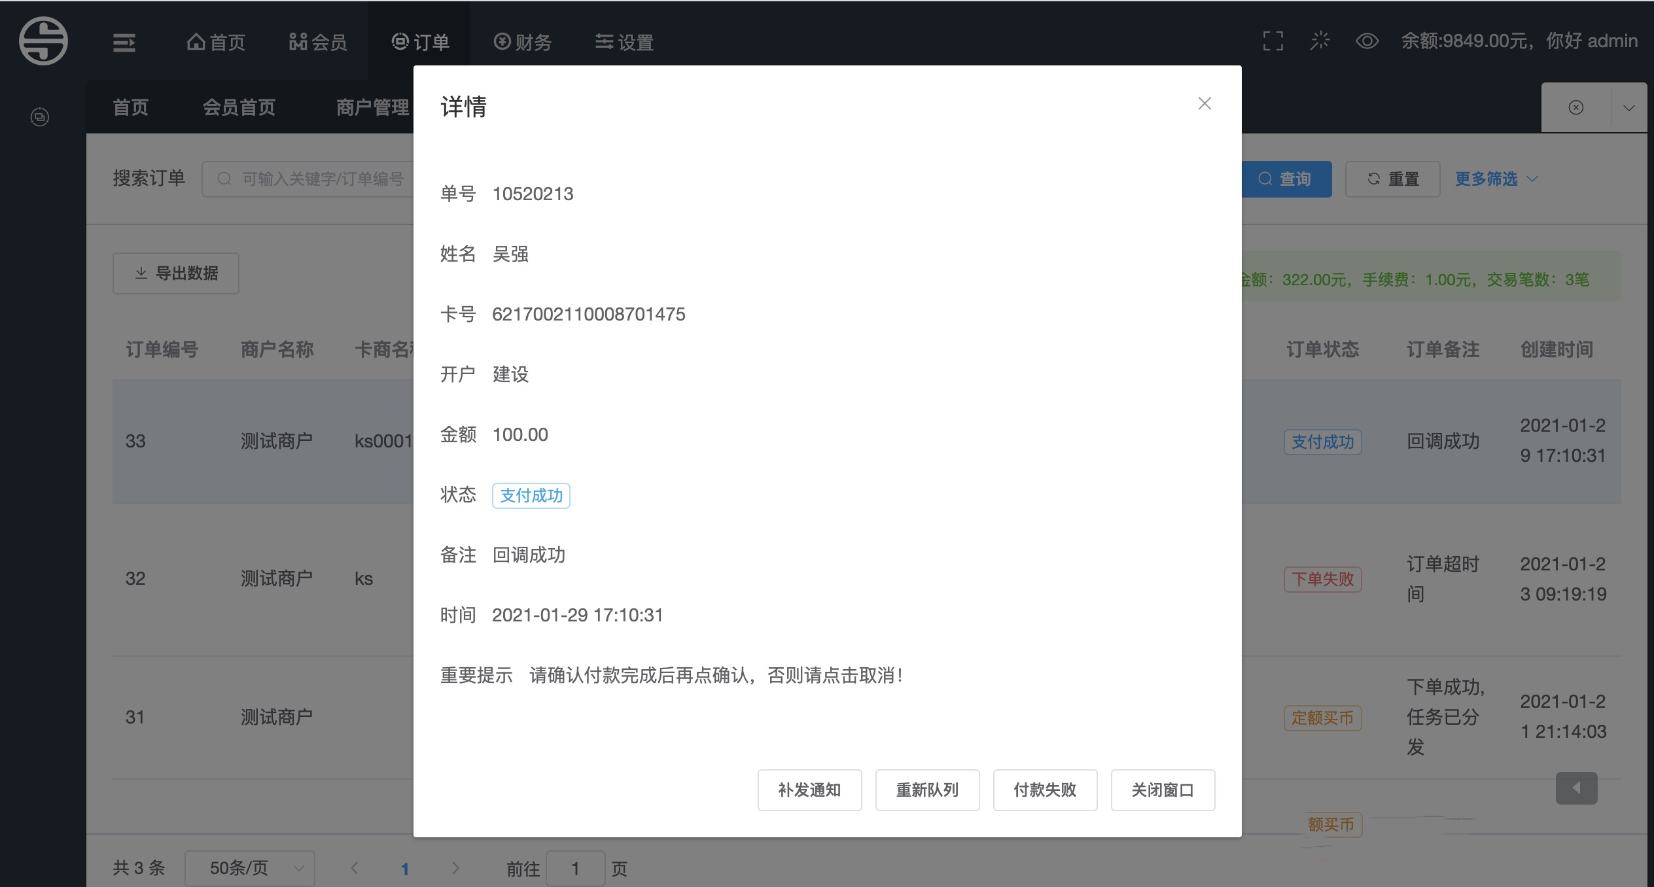Switch to the 财务 navigation menu
1654x887 pixels.
(x=523, y=41)
